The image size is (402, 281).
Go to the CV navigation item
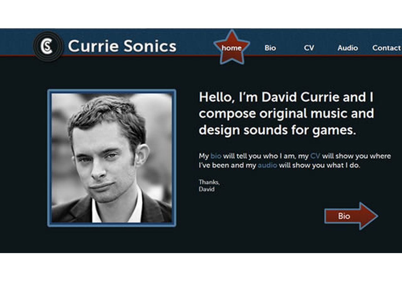309,48
